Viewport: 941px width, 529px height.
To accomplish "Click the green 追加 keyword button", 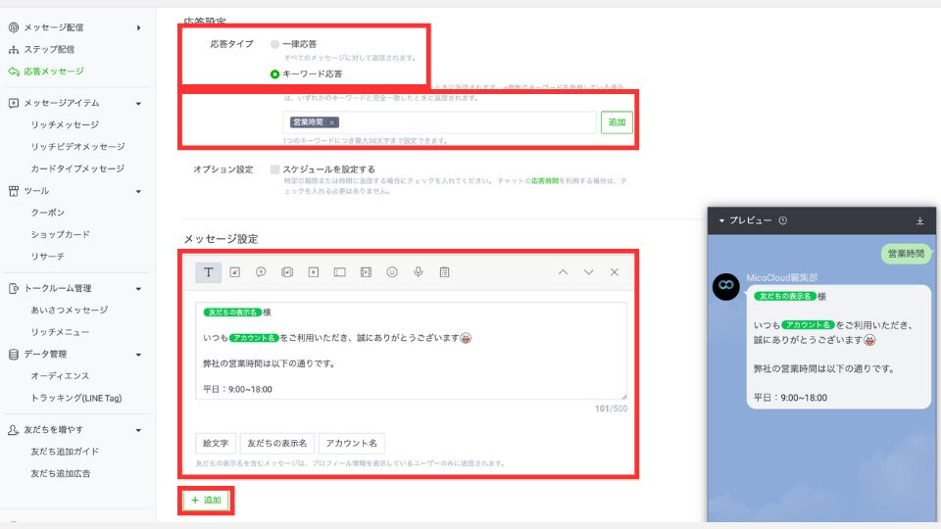I will pyautogui.click(x=617, y=122).
